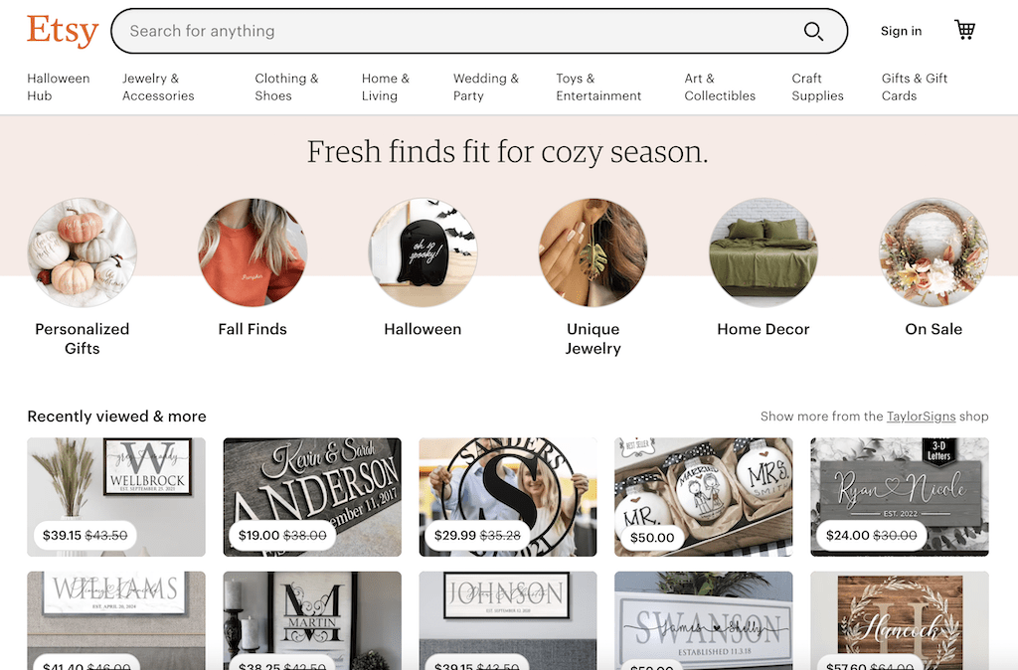Click the Sign in button
This screenshot has height=670, width=1018.
(x=901, y=31)
